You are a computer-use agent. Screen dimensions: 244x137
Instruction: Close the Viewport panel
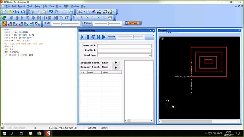click(x=239, y=30)
